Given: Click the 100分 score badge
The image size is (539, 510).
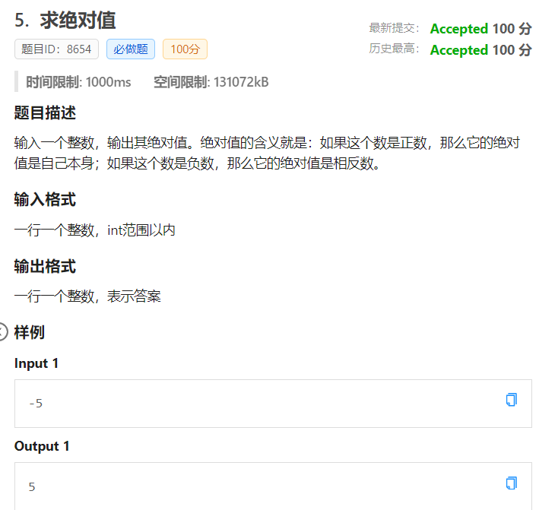Looking at the screenshot, I should (x=185, y=49).
